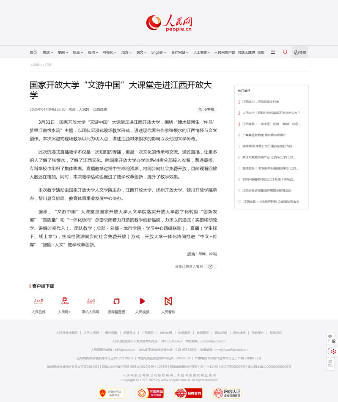338x402 pixels.
Task: Open the 人民网+ app icon
Action: [x=64, y=301]
